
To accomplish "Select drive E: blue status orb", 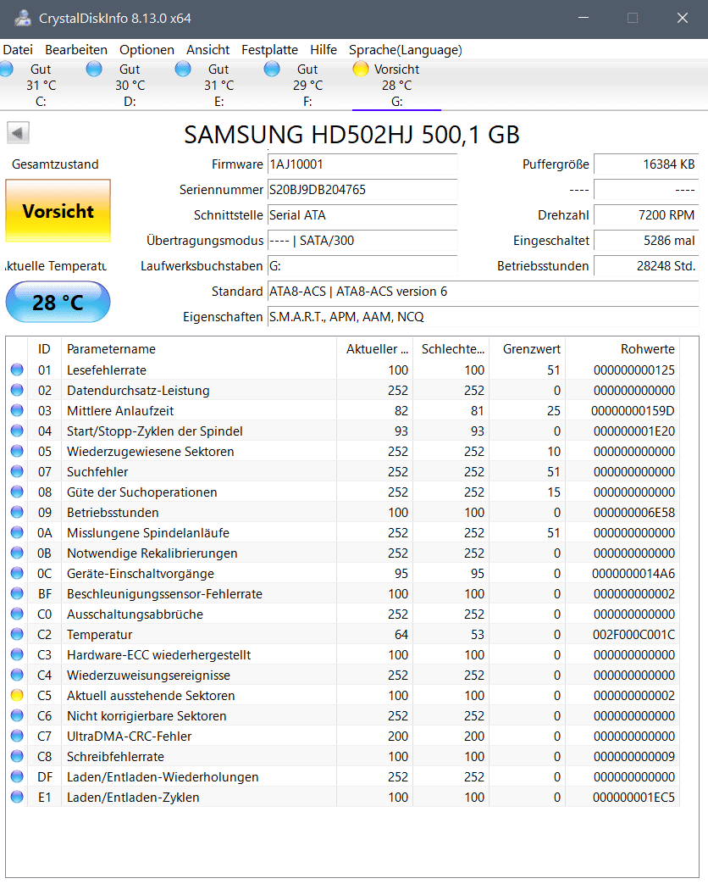I will 183,69.
